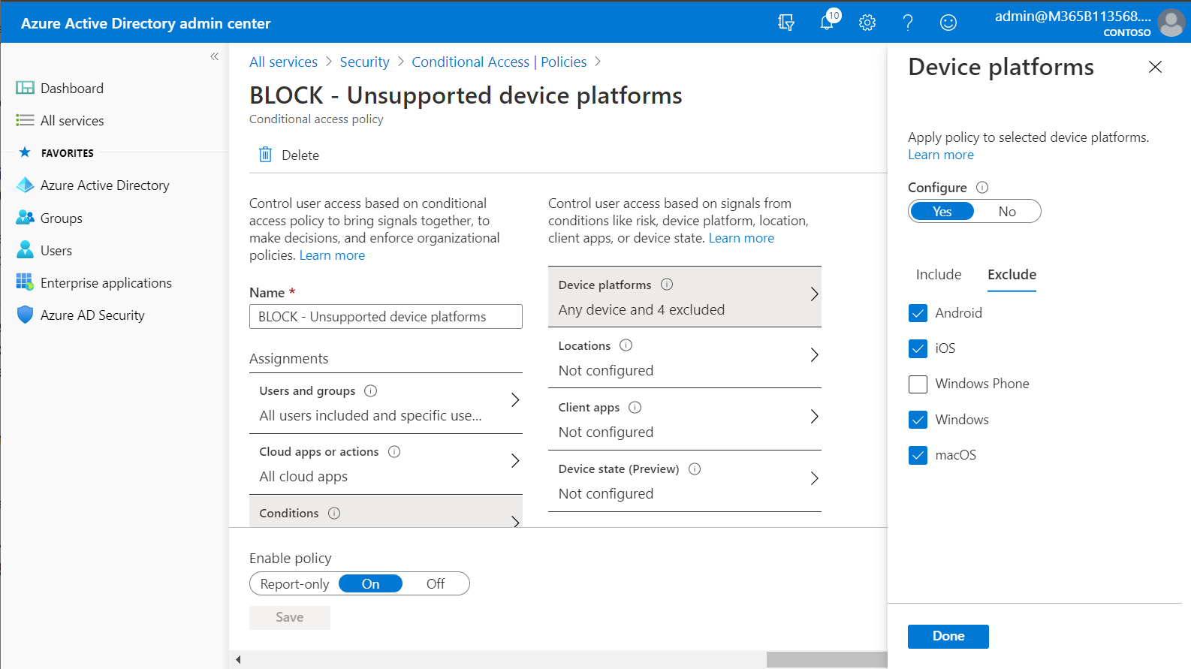Expand the Locations condition row
The image size is (1191, 669).
pos(685,357)
